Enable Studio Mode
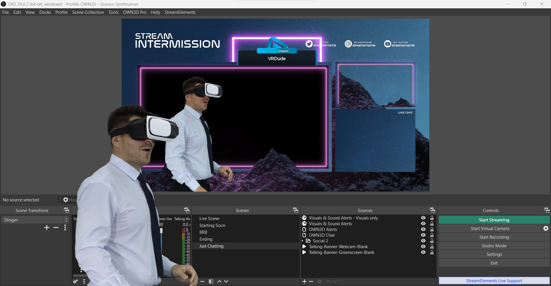The image size is (551, 286). click(x=494, y=246)
